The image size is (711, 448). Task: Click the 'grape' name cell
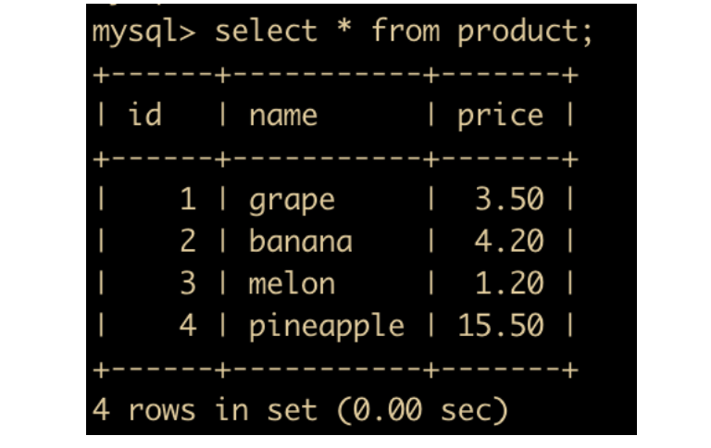coord(292,199)
